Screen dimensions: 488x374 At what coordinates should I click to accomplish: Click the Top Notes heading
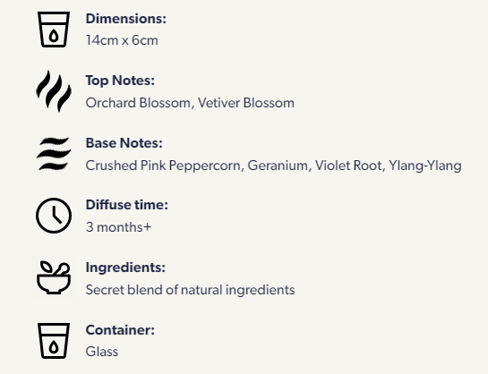point(120,81)
